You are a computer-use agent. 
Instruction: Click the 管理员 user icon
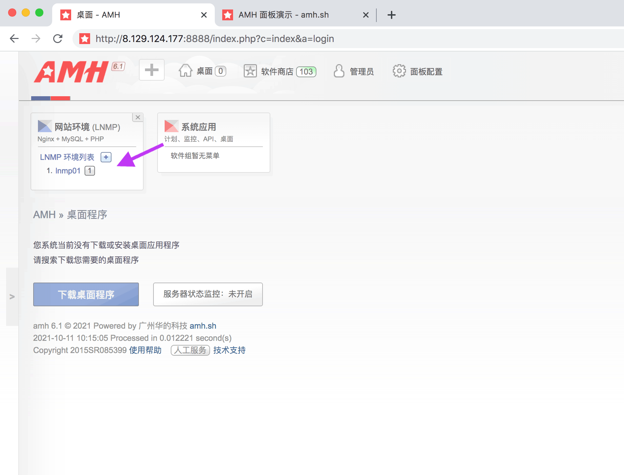point(339,71)
